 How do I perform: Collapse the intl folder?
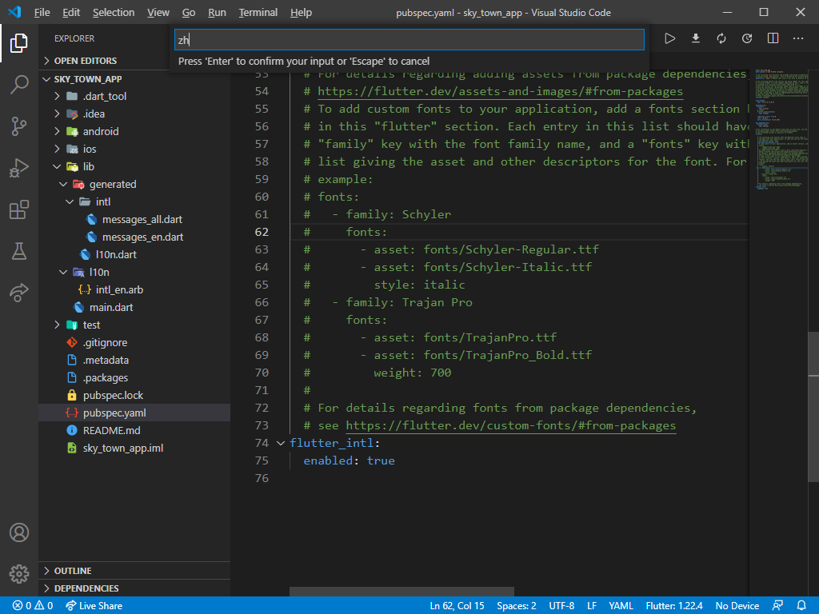pos(134,202)
